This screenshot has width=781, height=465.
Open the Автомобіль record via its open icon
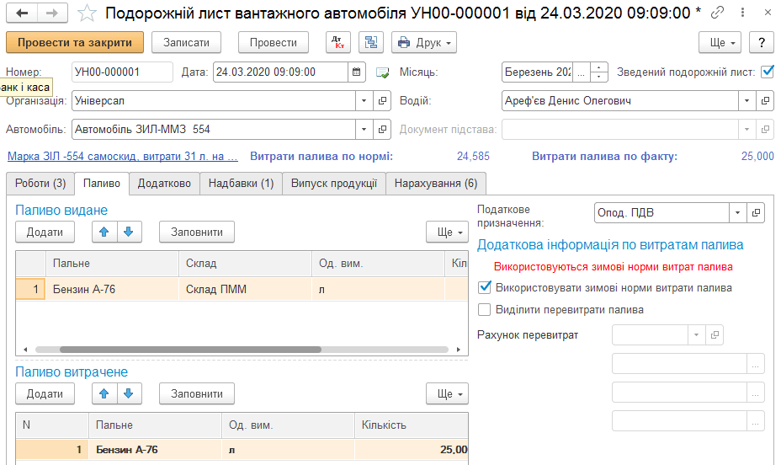[x=382, y=130]
